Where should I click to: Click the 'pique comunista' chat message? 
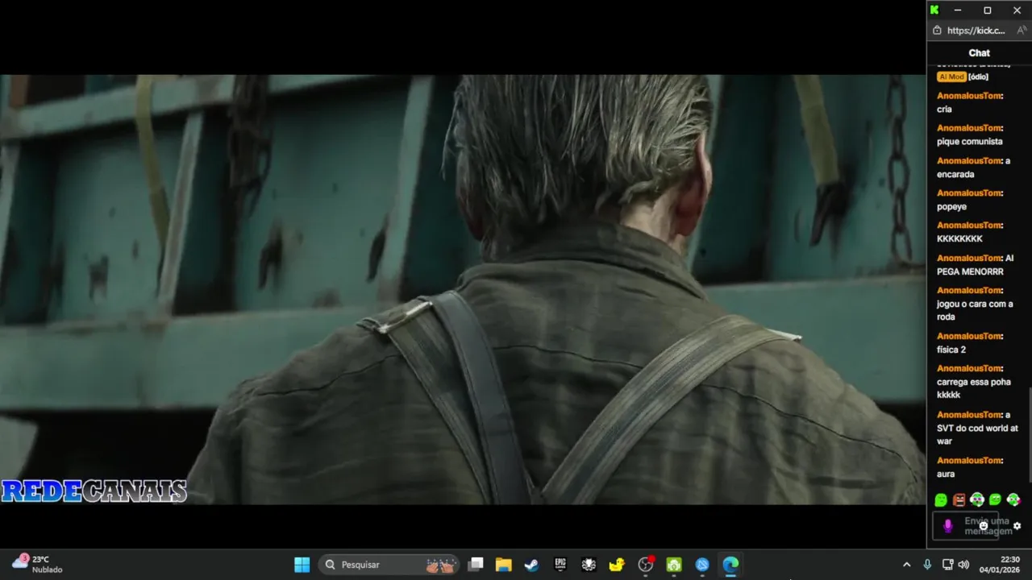(970, 142)
